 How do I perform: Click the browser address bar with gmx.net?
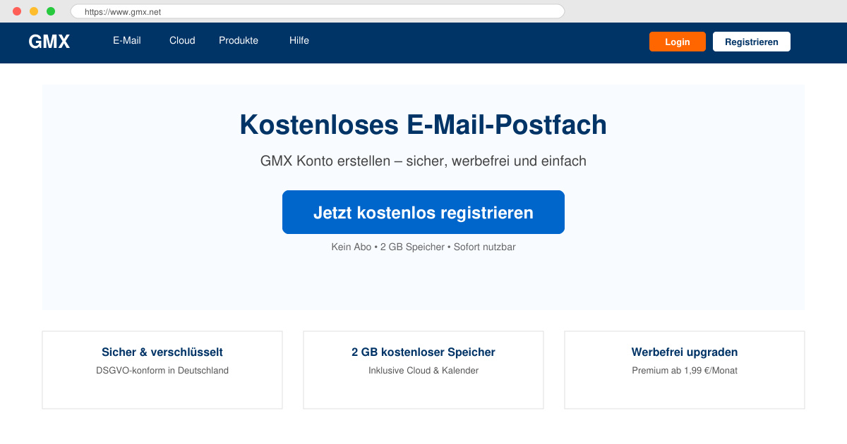318,11
